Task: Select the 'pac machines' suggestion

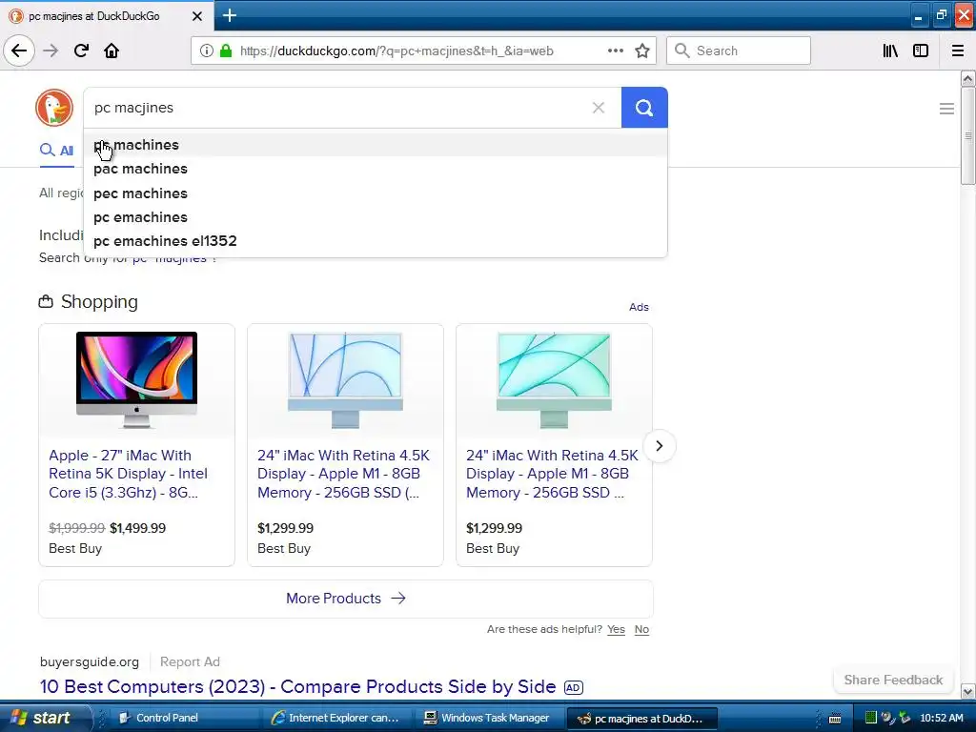Action: pyautogui.click(x=376, y=169)
